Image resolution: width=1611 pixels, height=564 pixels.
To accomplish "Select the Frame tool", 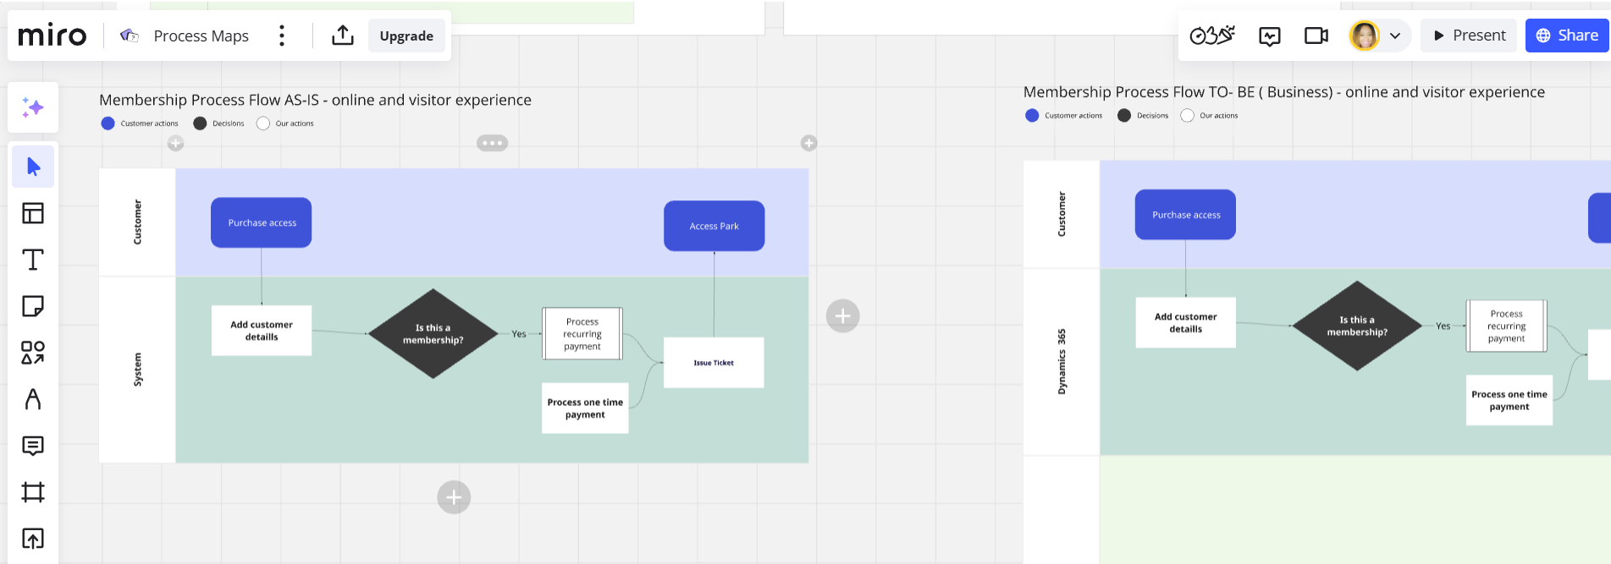I will [x=33, y=492].
